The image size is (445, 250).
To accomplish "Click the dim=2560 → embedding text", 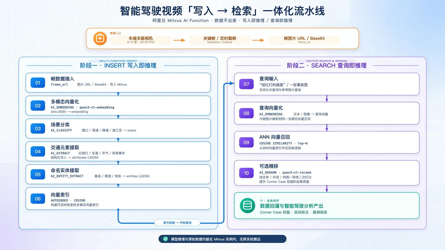I will pos(69,112).
